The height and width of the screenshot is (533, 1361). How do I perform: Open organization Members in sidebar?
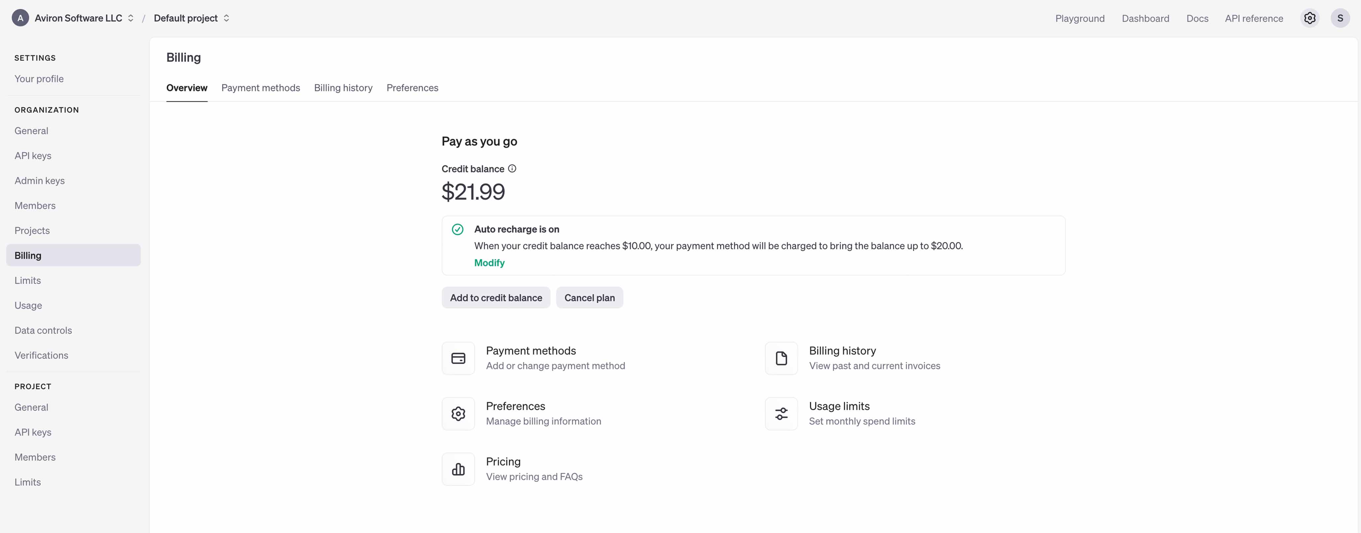tap(73, 205)
